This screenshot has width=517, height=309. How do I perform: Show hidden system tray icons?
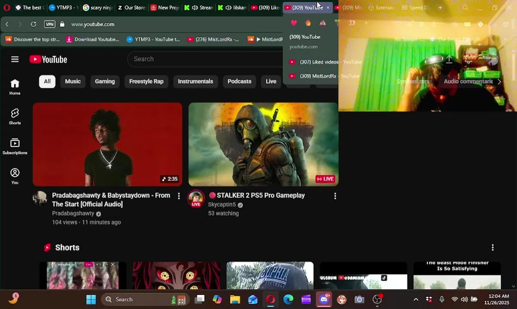[416, 299]
